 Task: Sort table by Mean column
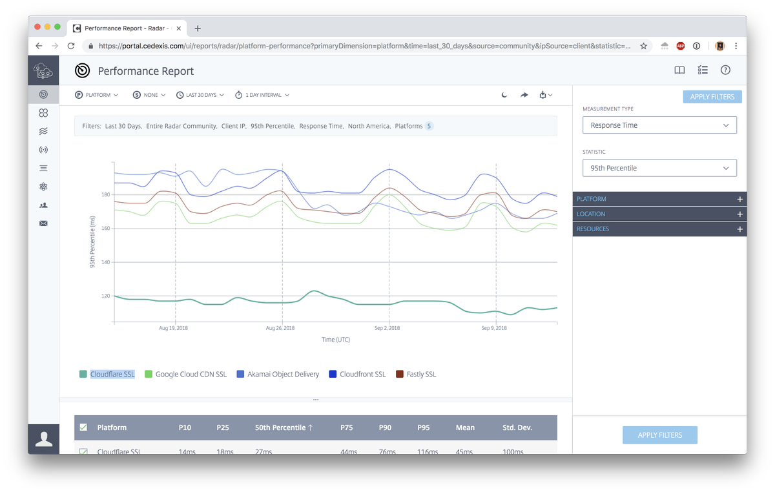[x=465, y=427]
